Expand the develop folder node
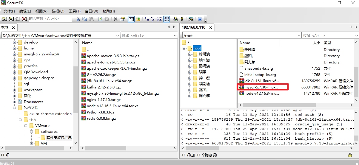359x165 pixels. coord(14,42)
